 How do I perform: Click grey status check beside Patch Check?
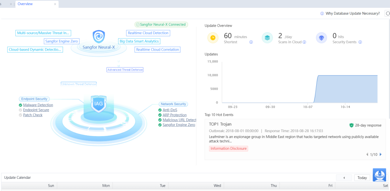pos(21,115)
